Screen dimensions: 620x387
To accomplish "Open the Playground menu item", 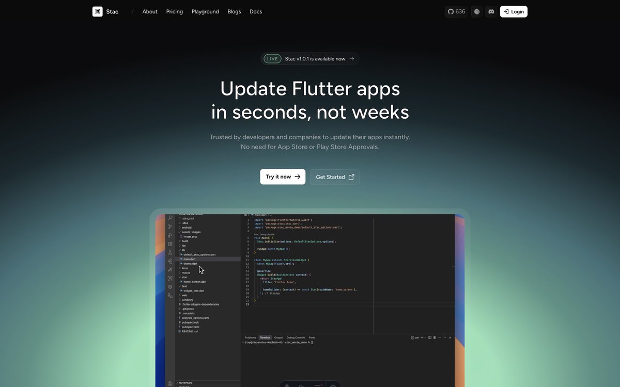I will point(205,11).
